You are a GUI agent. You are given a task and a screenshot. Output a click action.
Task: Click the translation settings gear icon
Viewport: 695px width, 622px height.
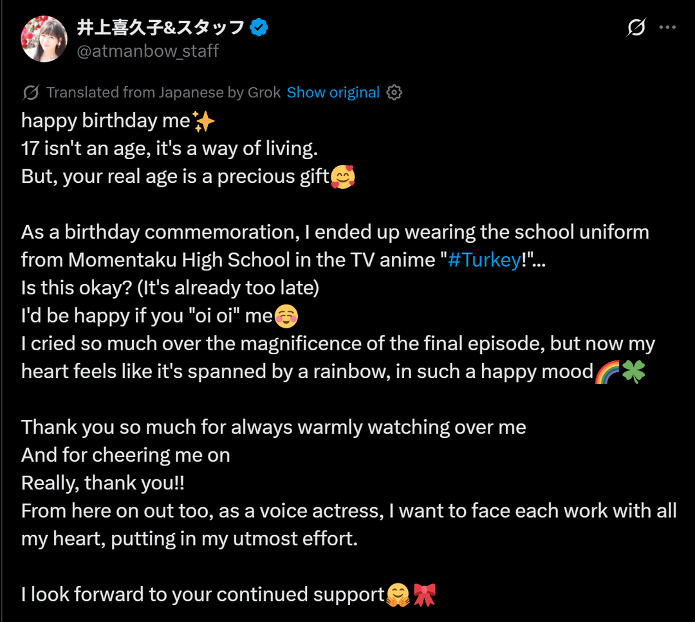394,93
